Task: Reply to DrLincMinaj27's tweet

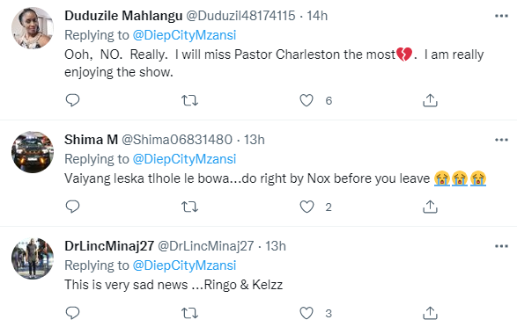Action: click(x=72, y=313)
